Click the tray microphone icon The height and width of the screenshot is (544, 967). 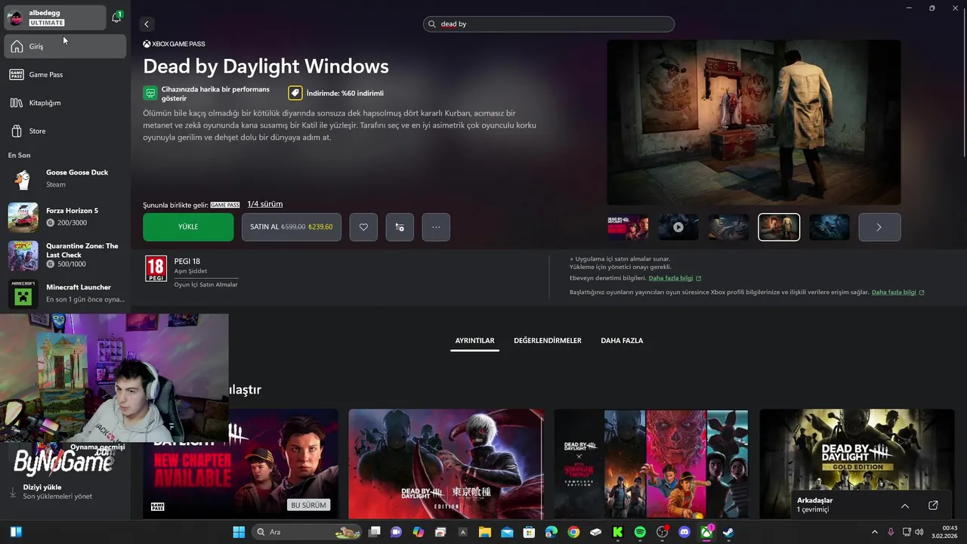click(891, 532)
